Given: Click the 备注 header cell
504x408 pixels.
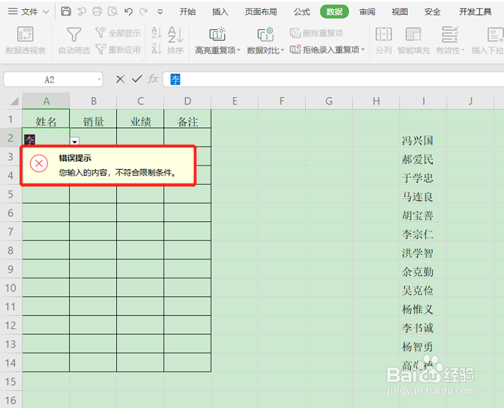Looking at the screenshot, I should click(188, 119).
